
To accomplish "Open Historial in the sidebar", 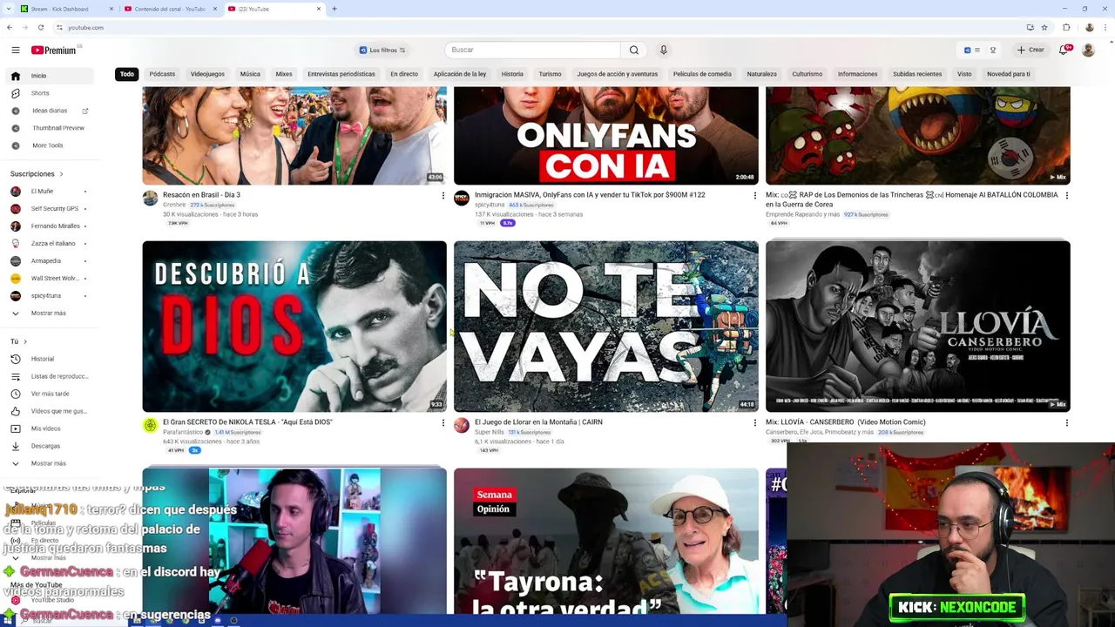I will click(x=51, y=359).
